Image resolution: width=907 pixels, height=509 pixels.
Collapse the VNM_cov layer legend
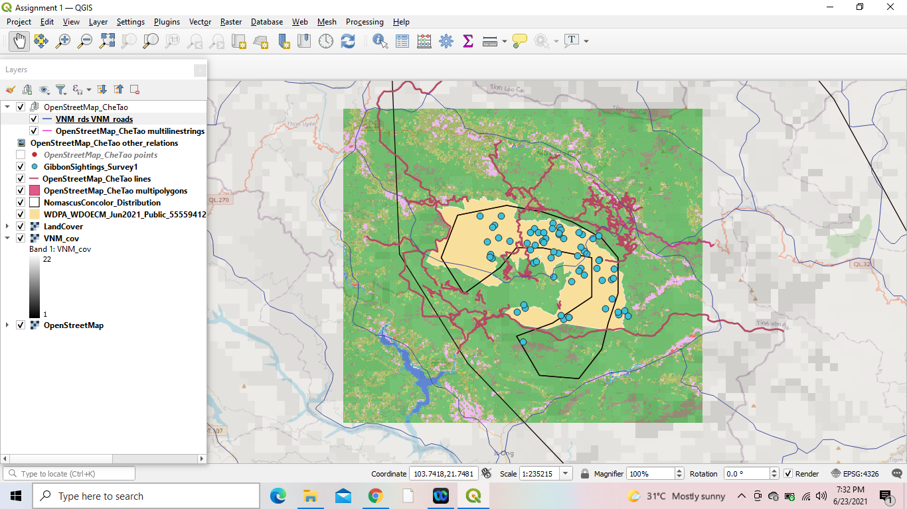[x=7, y=238]
